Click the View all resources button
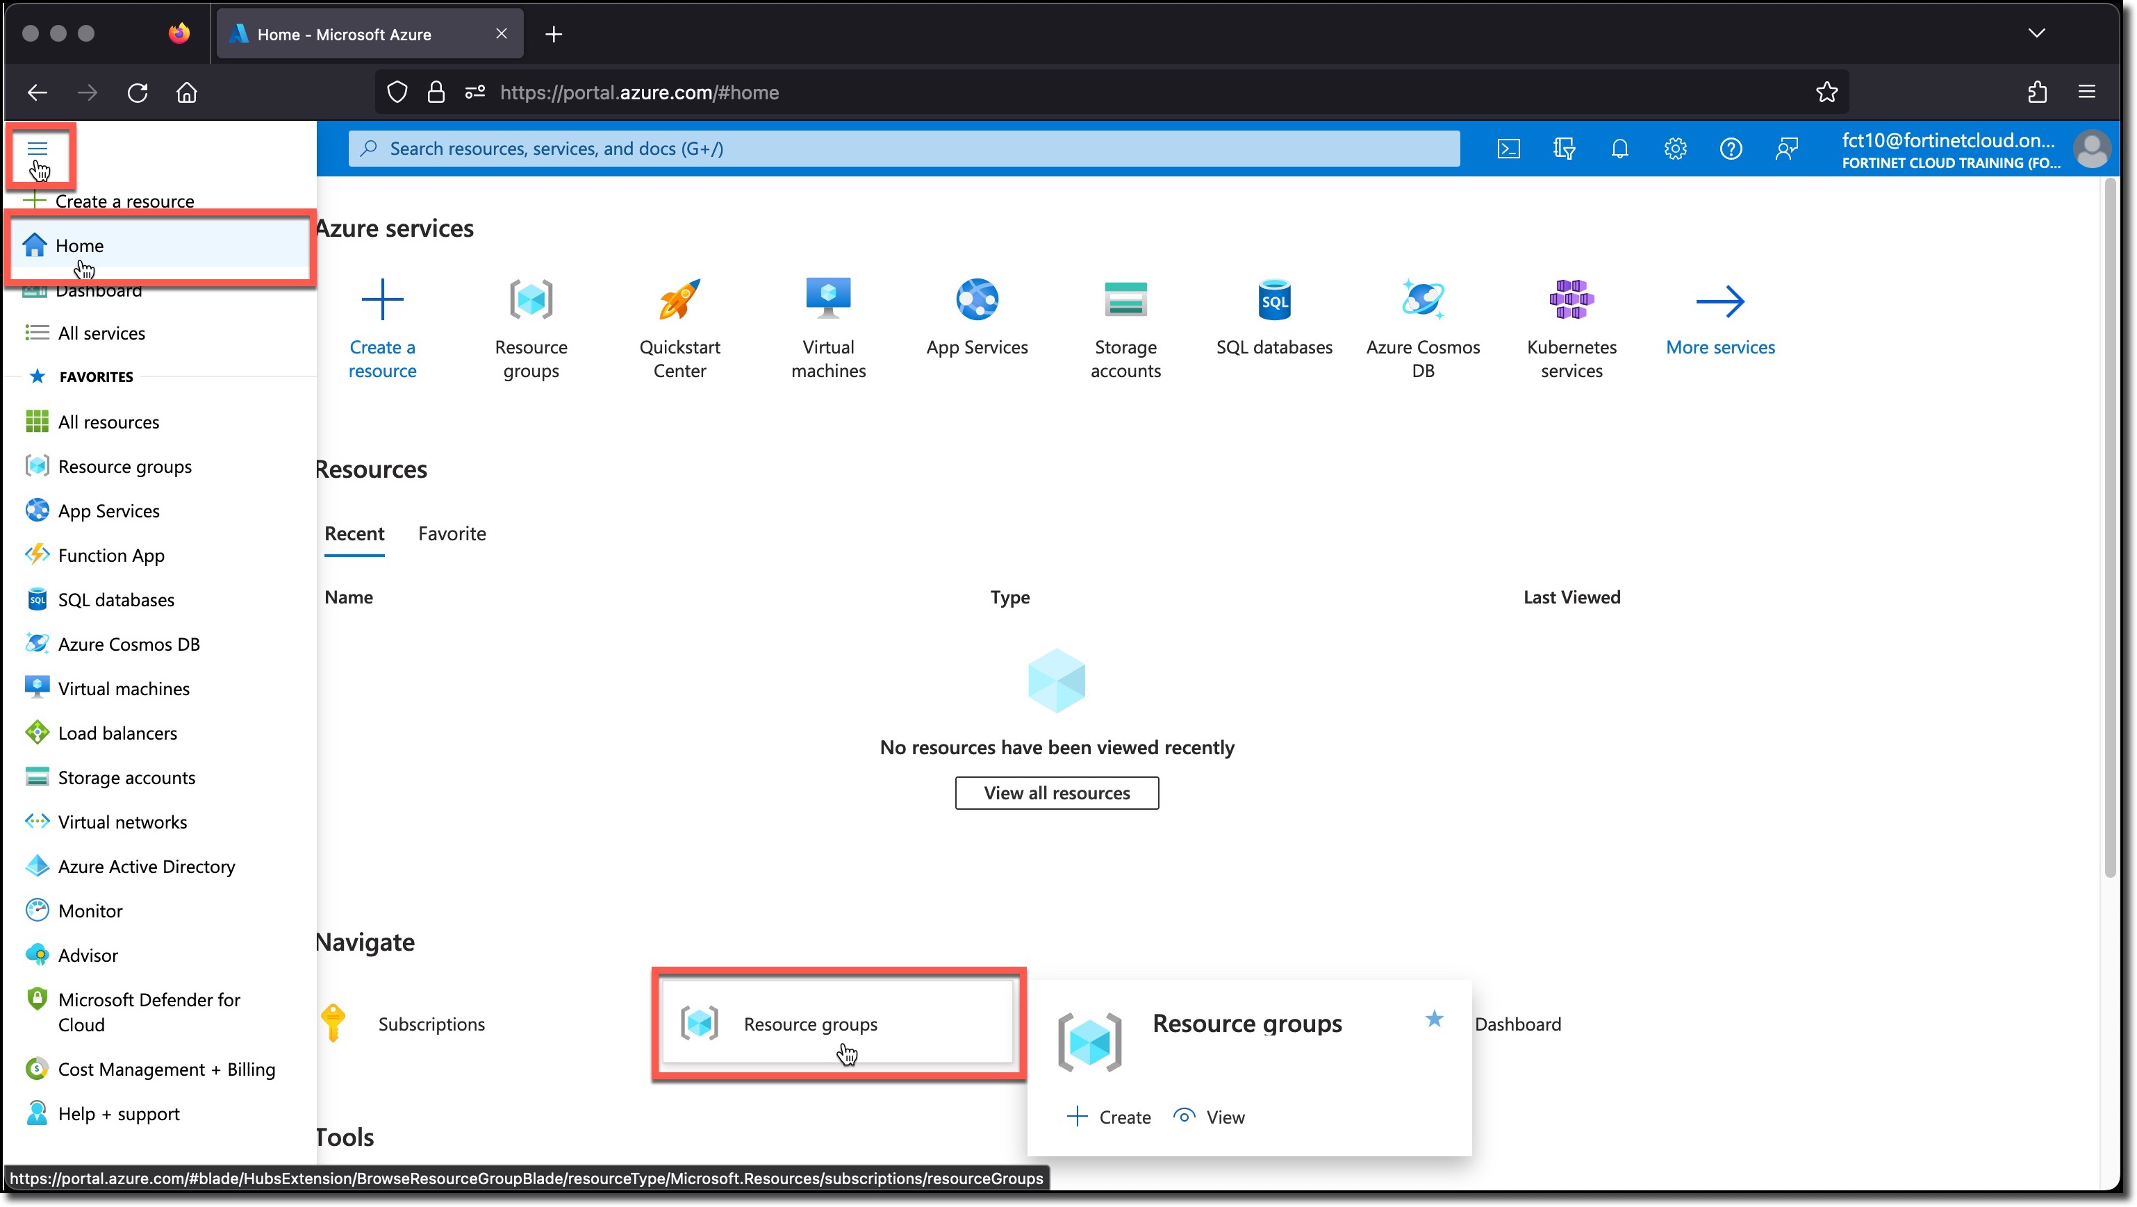Image resolution: width=2137 pixels, height=1207 pixels. click(1057, 792)
